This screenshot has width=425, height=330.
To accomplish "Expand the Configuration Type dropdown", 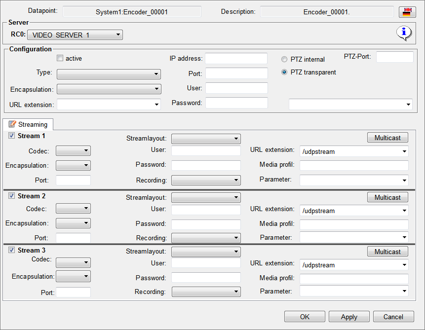I will tap(109, 74).
